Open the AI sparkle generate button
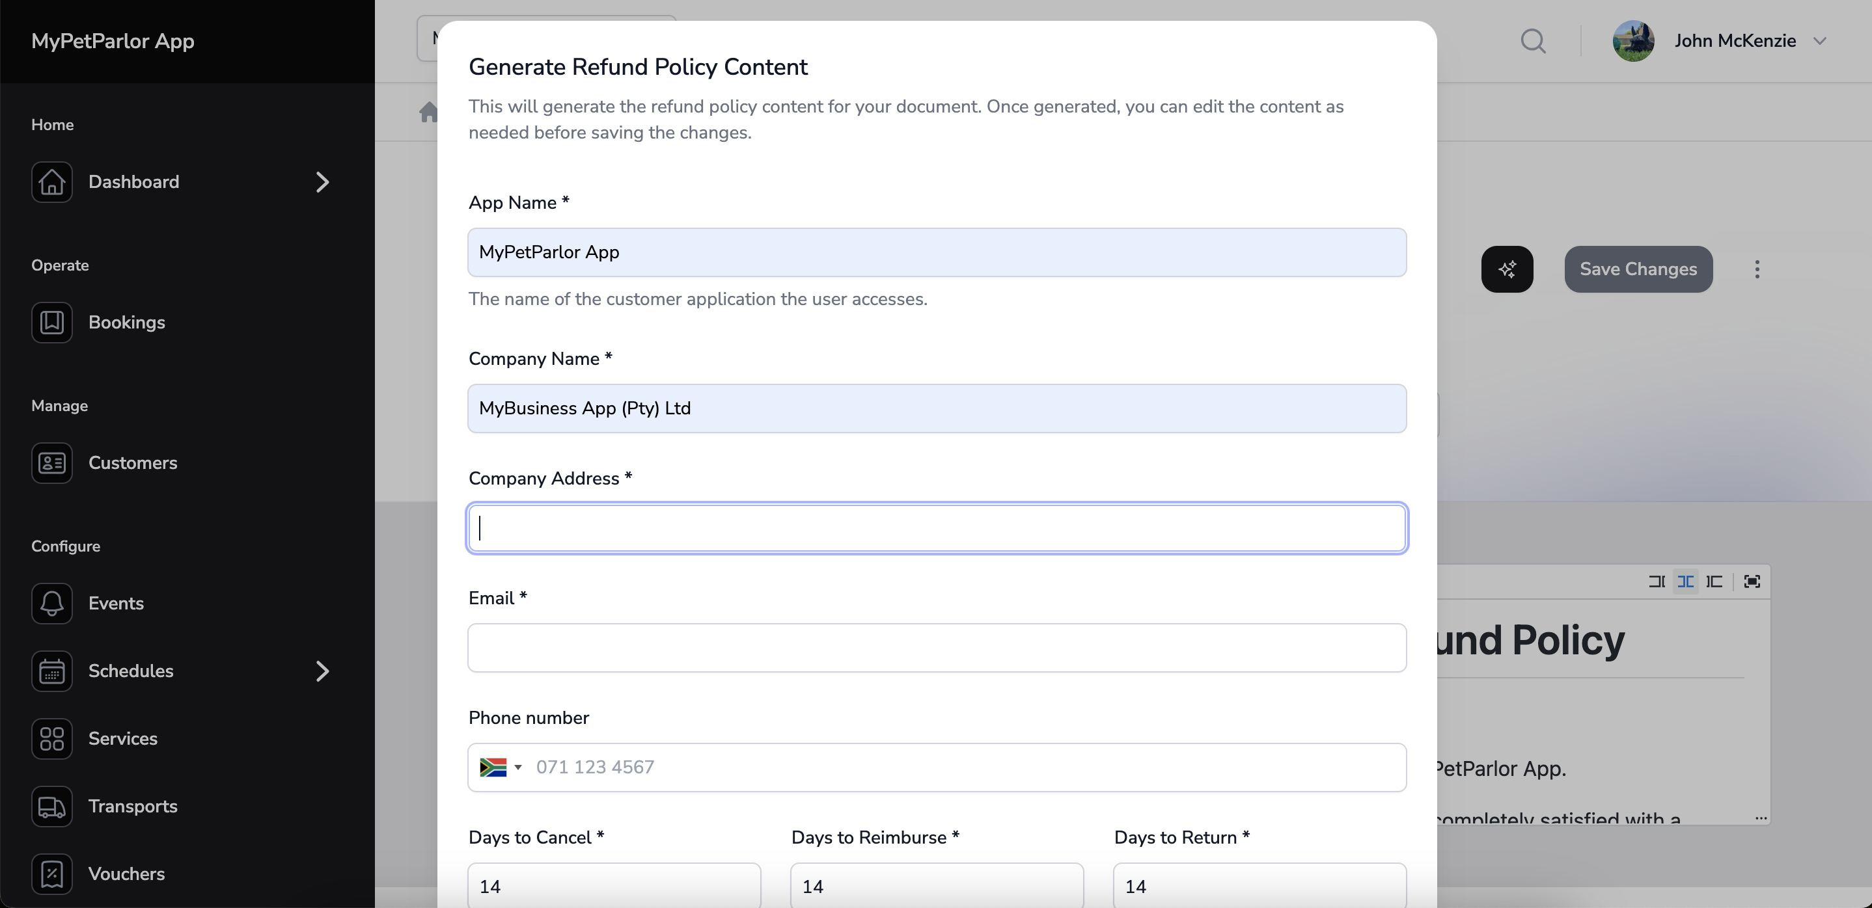 (1506, 269)
